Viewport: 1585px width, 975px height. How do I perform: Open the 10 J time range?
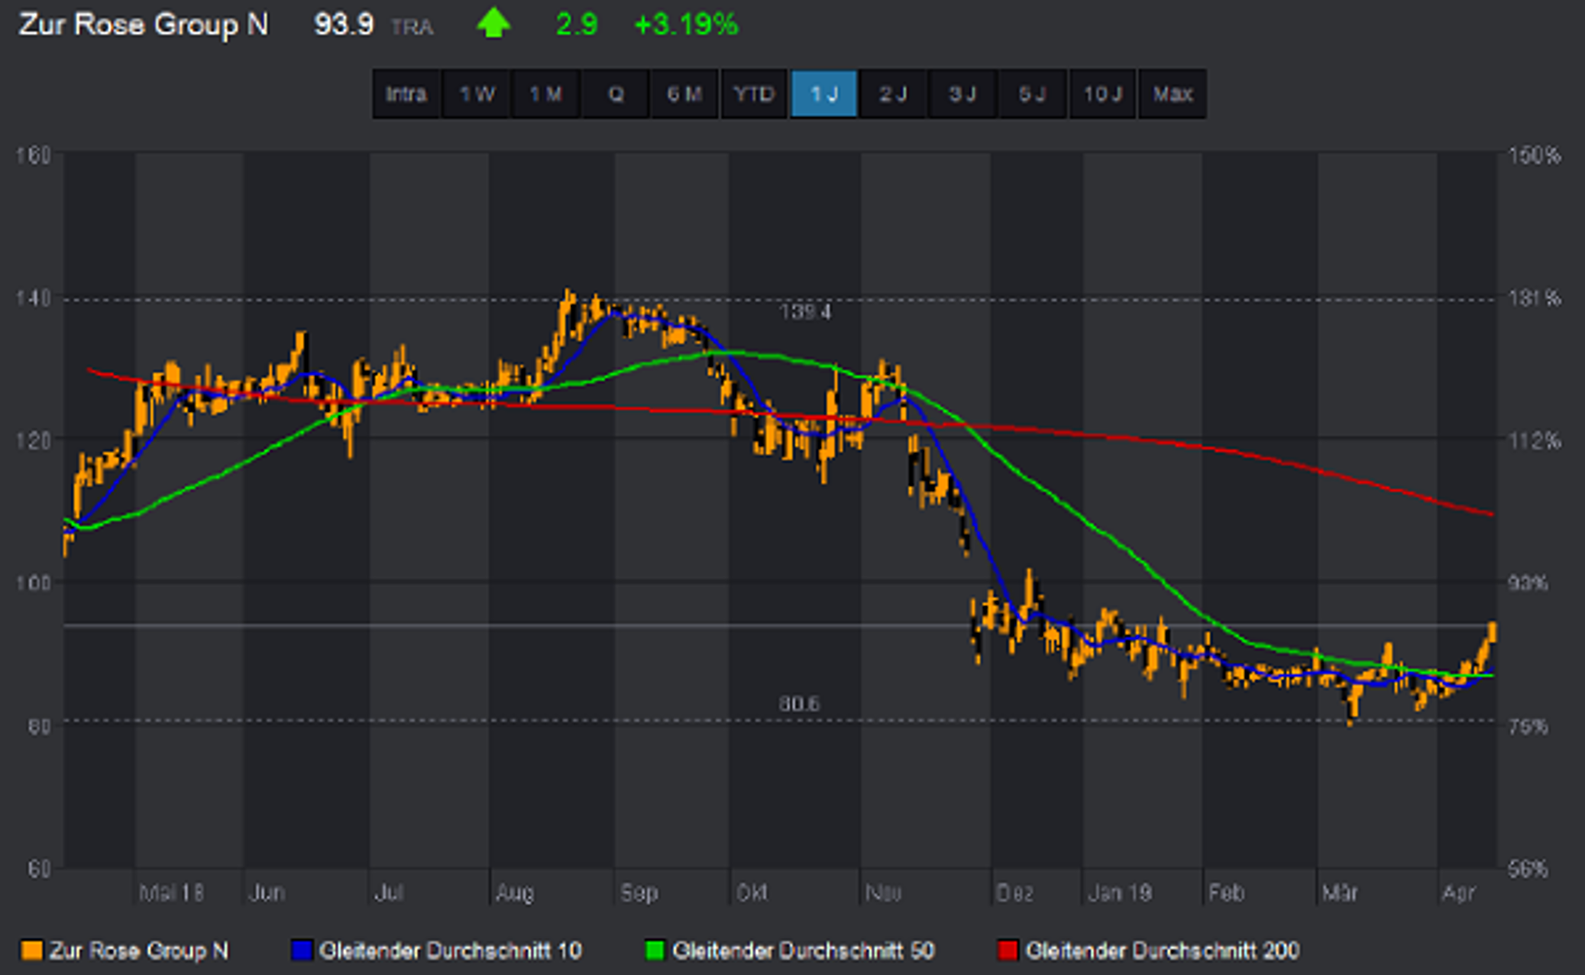1102,94
